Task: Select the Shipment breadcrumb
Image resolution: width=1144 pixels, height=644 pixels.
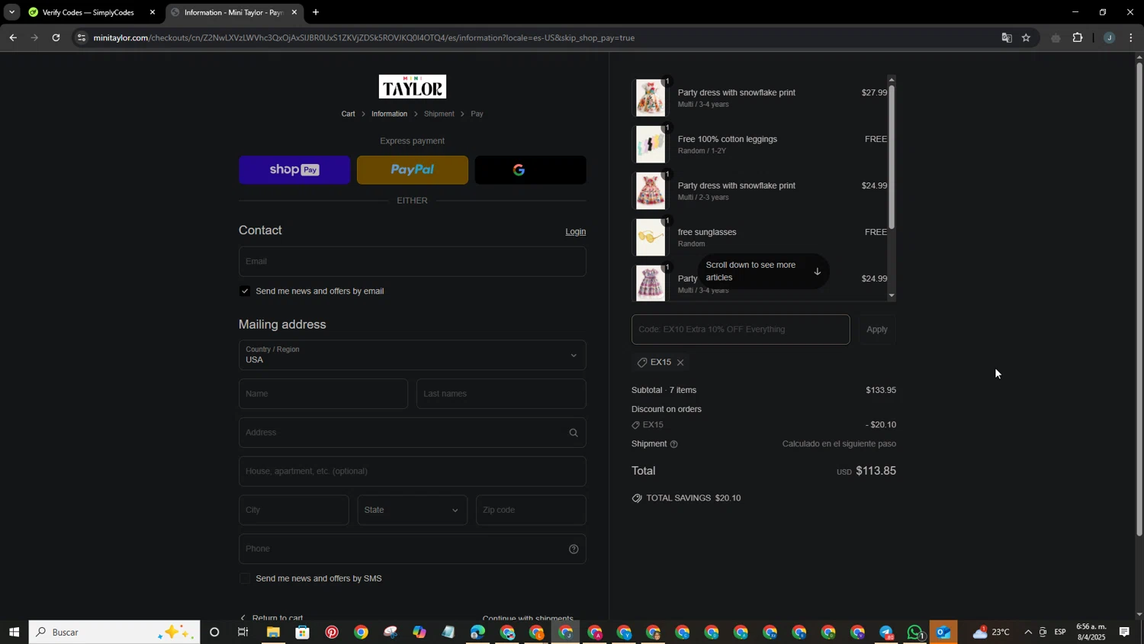Action: [439, 114]
